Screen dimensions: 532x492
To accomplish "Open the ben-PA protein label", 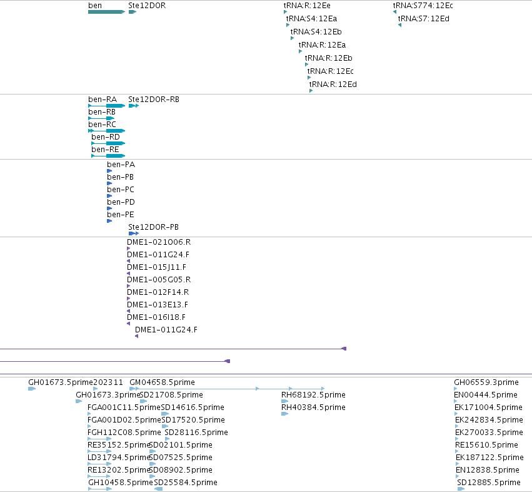I will [121, 165].
